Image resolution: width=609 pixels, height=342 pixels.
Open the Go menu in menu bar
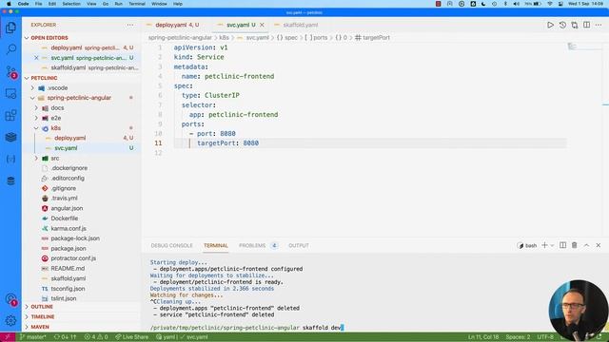106,4
